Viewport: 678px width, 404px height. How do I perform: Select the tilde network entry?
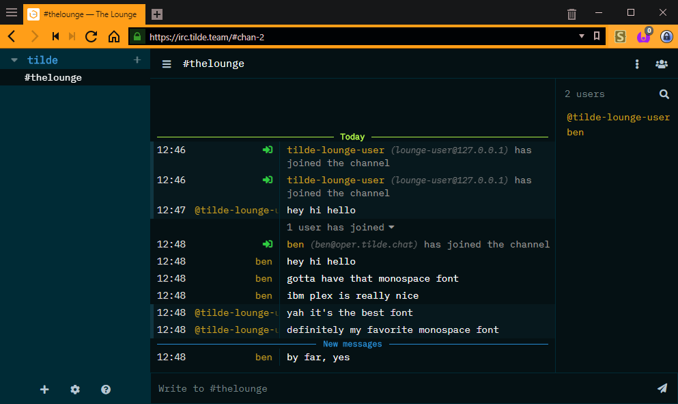42,60
